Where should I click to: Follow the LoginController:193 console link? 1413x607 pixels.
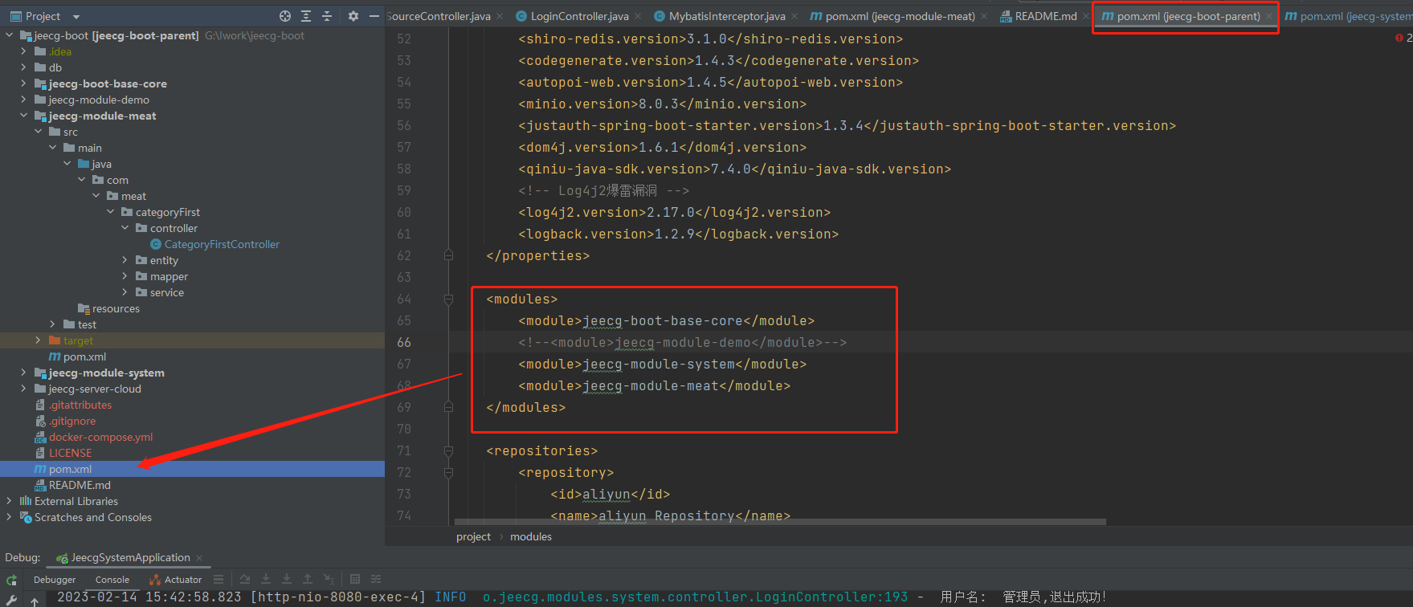695,597
